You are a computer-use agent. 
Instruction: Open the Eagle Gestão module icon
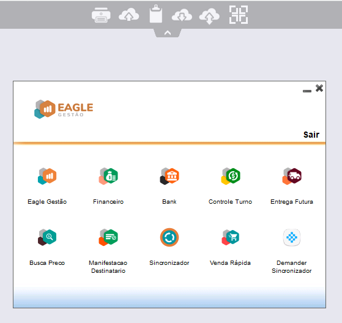[x=47, y=176]
